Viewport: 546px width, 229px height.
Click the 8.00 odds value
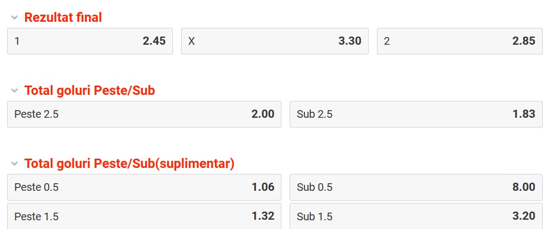coord(524,188)
